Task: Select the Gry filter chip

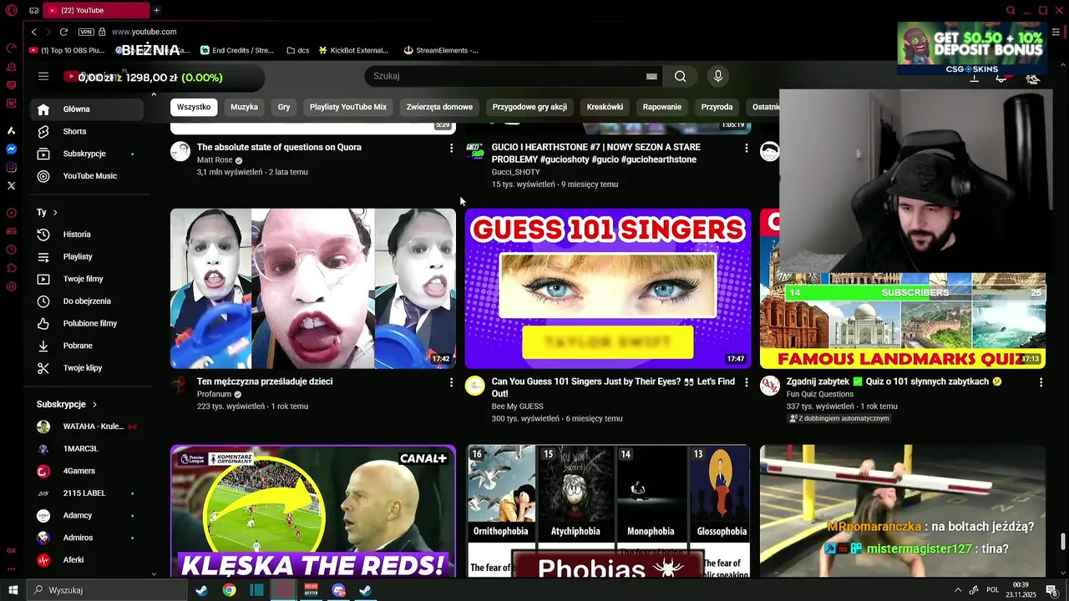Action: (284, 107)
